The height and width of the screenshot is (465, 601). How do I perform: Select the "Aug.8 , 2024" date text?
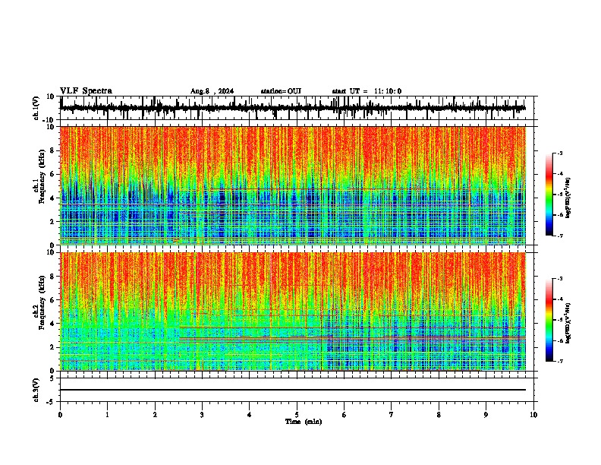click(212, 91)
